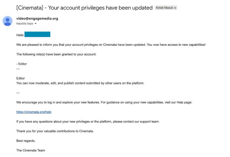Image resolution: width=230 pixels, height=157 pixels.
Task: Click the sender's profile avatar icon
Action: tap(7, 21)
